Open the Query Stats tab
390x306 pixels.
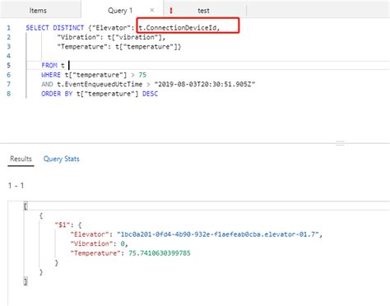point(62,159)
